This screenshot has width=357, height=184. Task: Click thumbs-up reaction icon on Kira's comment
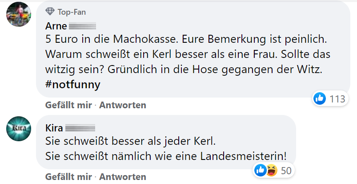260,170
